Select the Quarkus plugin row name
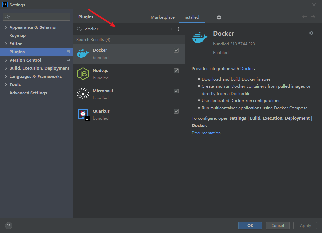This screenshot has height=233, width=322. click(x=101, y=111)
